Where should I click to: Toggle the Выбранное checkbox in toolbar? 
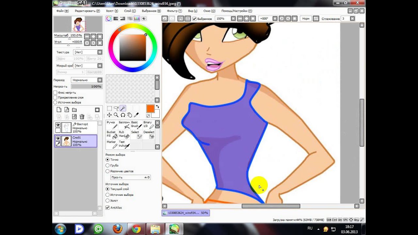click(194, 19)
